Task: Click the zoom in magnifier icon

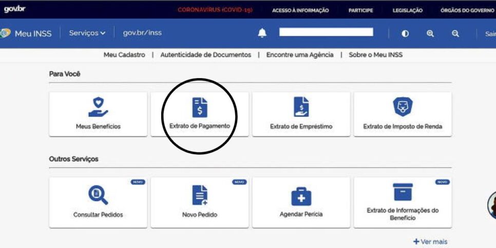Action: point(430,33)
